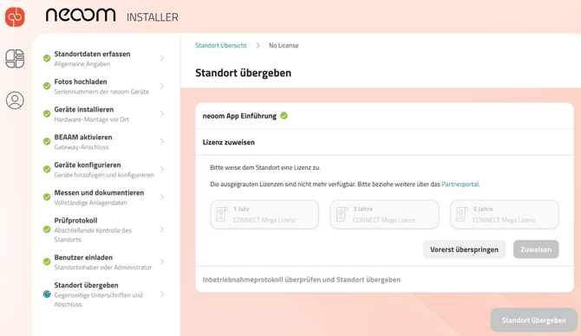Click green check beside Messen und dokumentieren
Image resolution: width=581 pixels, height=336 pixels.
tap(47, 197)
